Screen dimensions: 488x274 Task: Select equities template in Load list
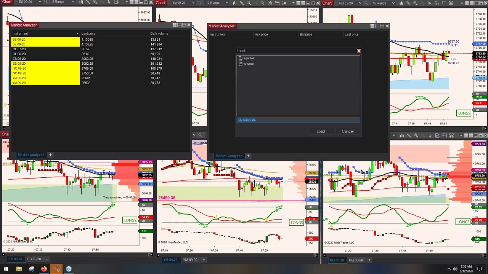click(249, 58)
